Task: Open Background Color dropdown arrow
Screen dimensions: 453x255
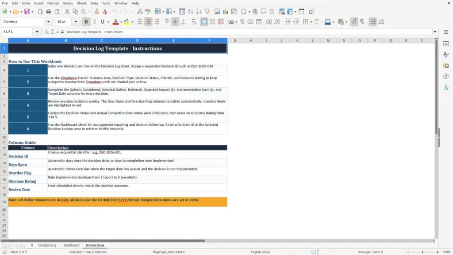Action: [x=132, y=22]
